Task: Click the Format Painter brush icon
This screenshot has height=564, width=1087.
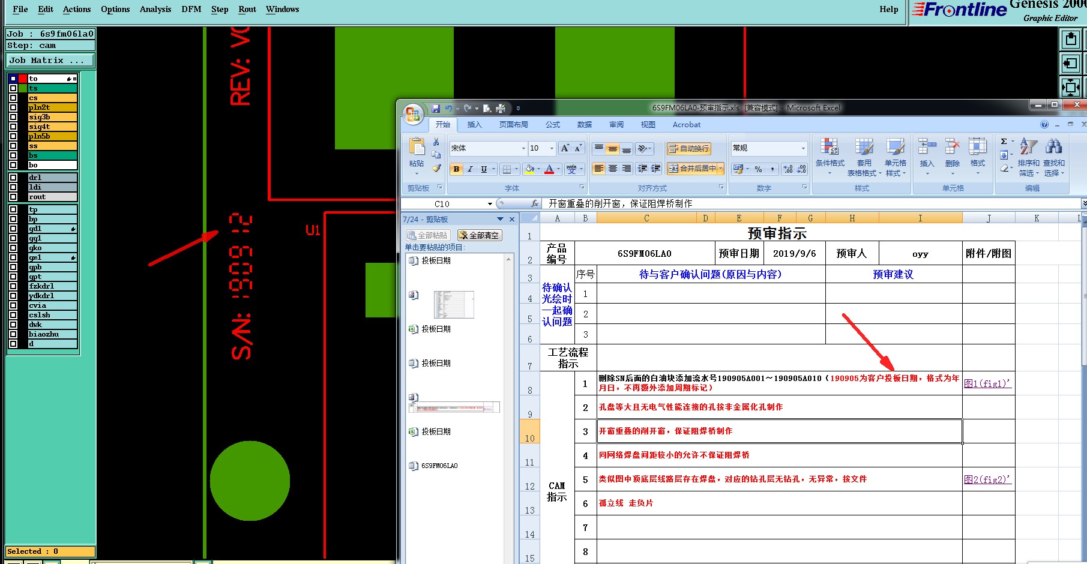Action: click(436, 169)
